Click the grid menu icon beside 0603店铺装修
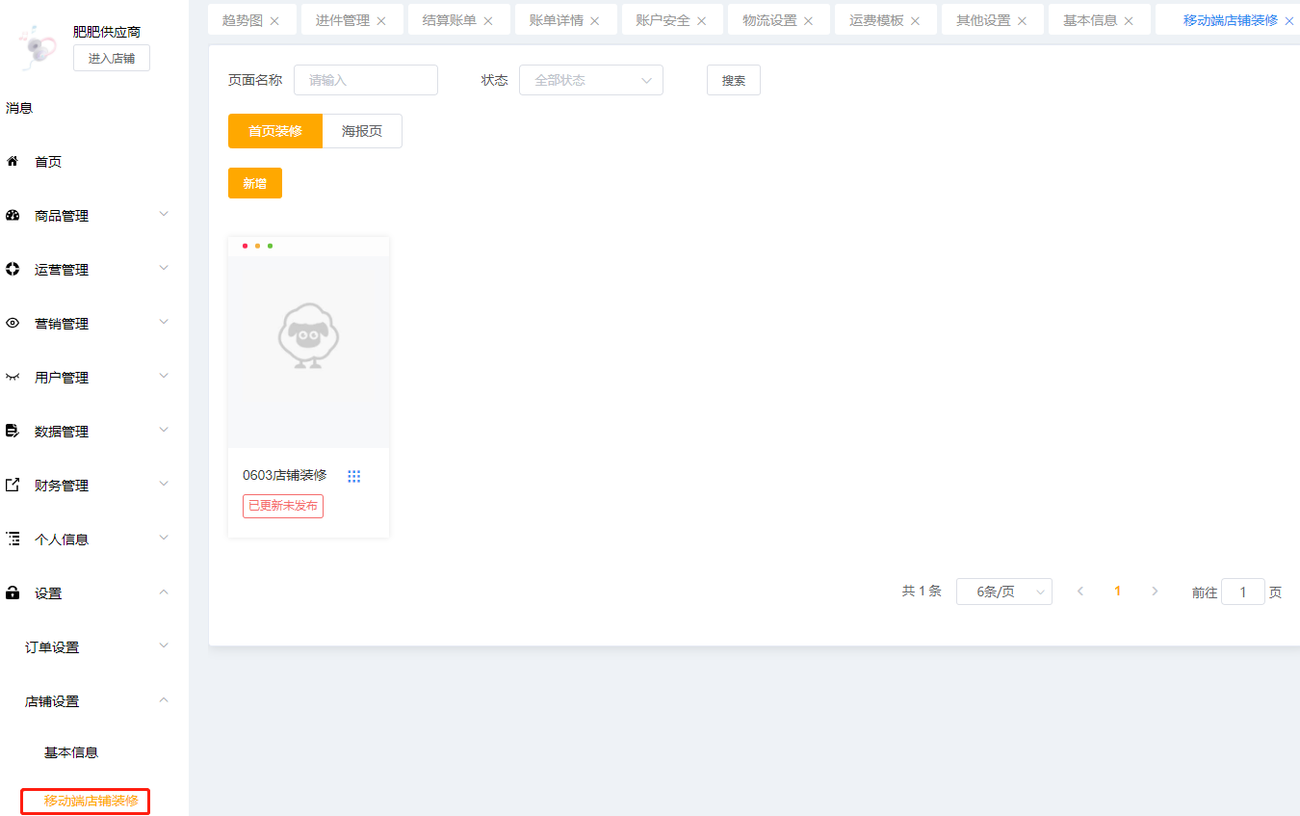 coord(353,476)
